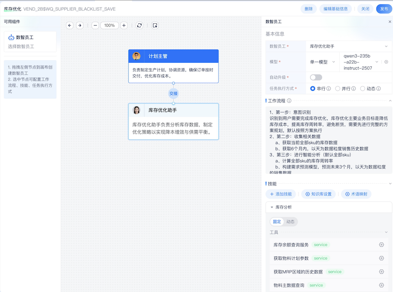Click the fit-to-screen icon in canvas toolbar
Viewport: 393px width, 292px height.
point(155,25)
